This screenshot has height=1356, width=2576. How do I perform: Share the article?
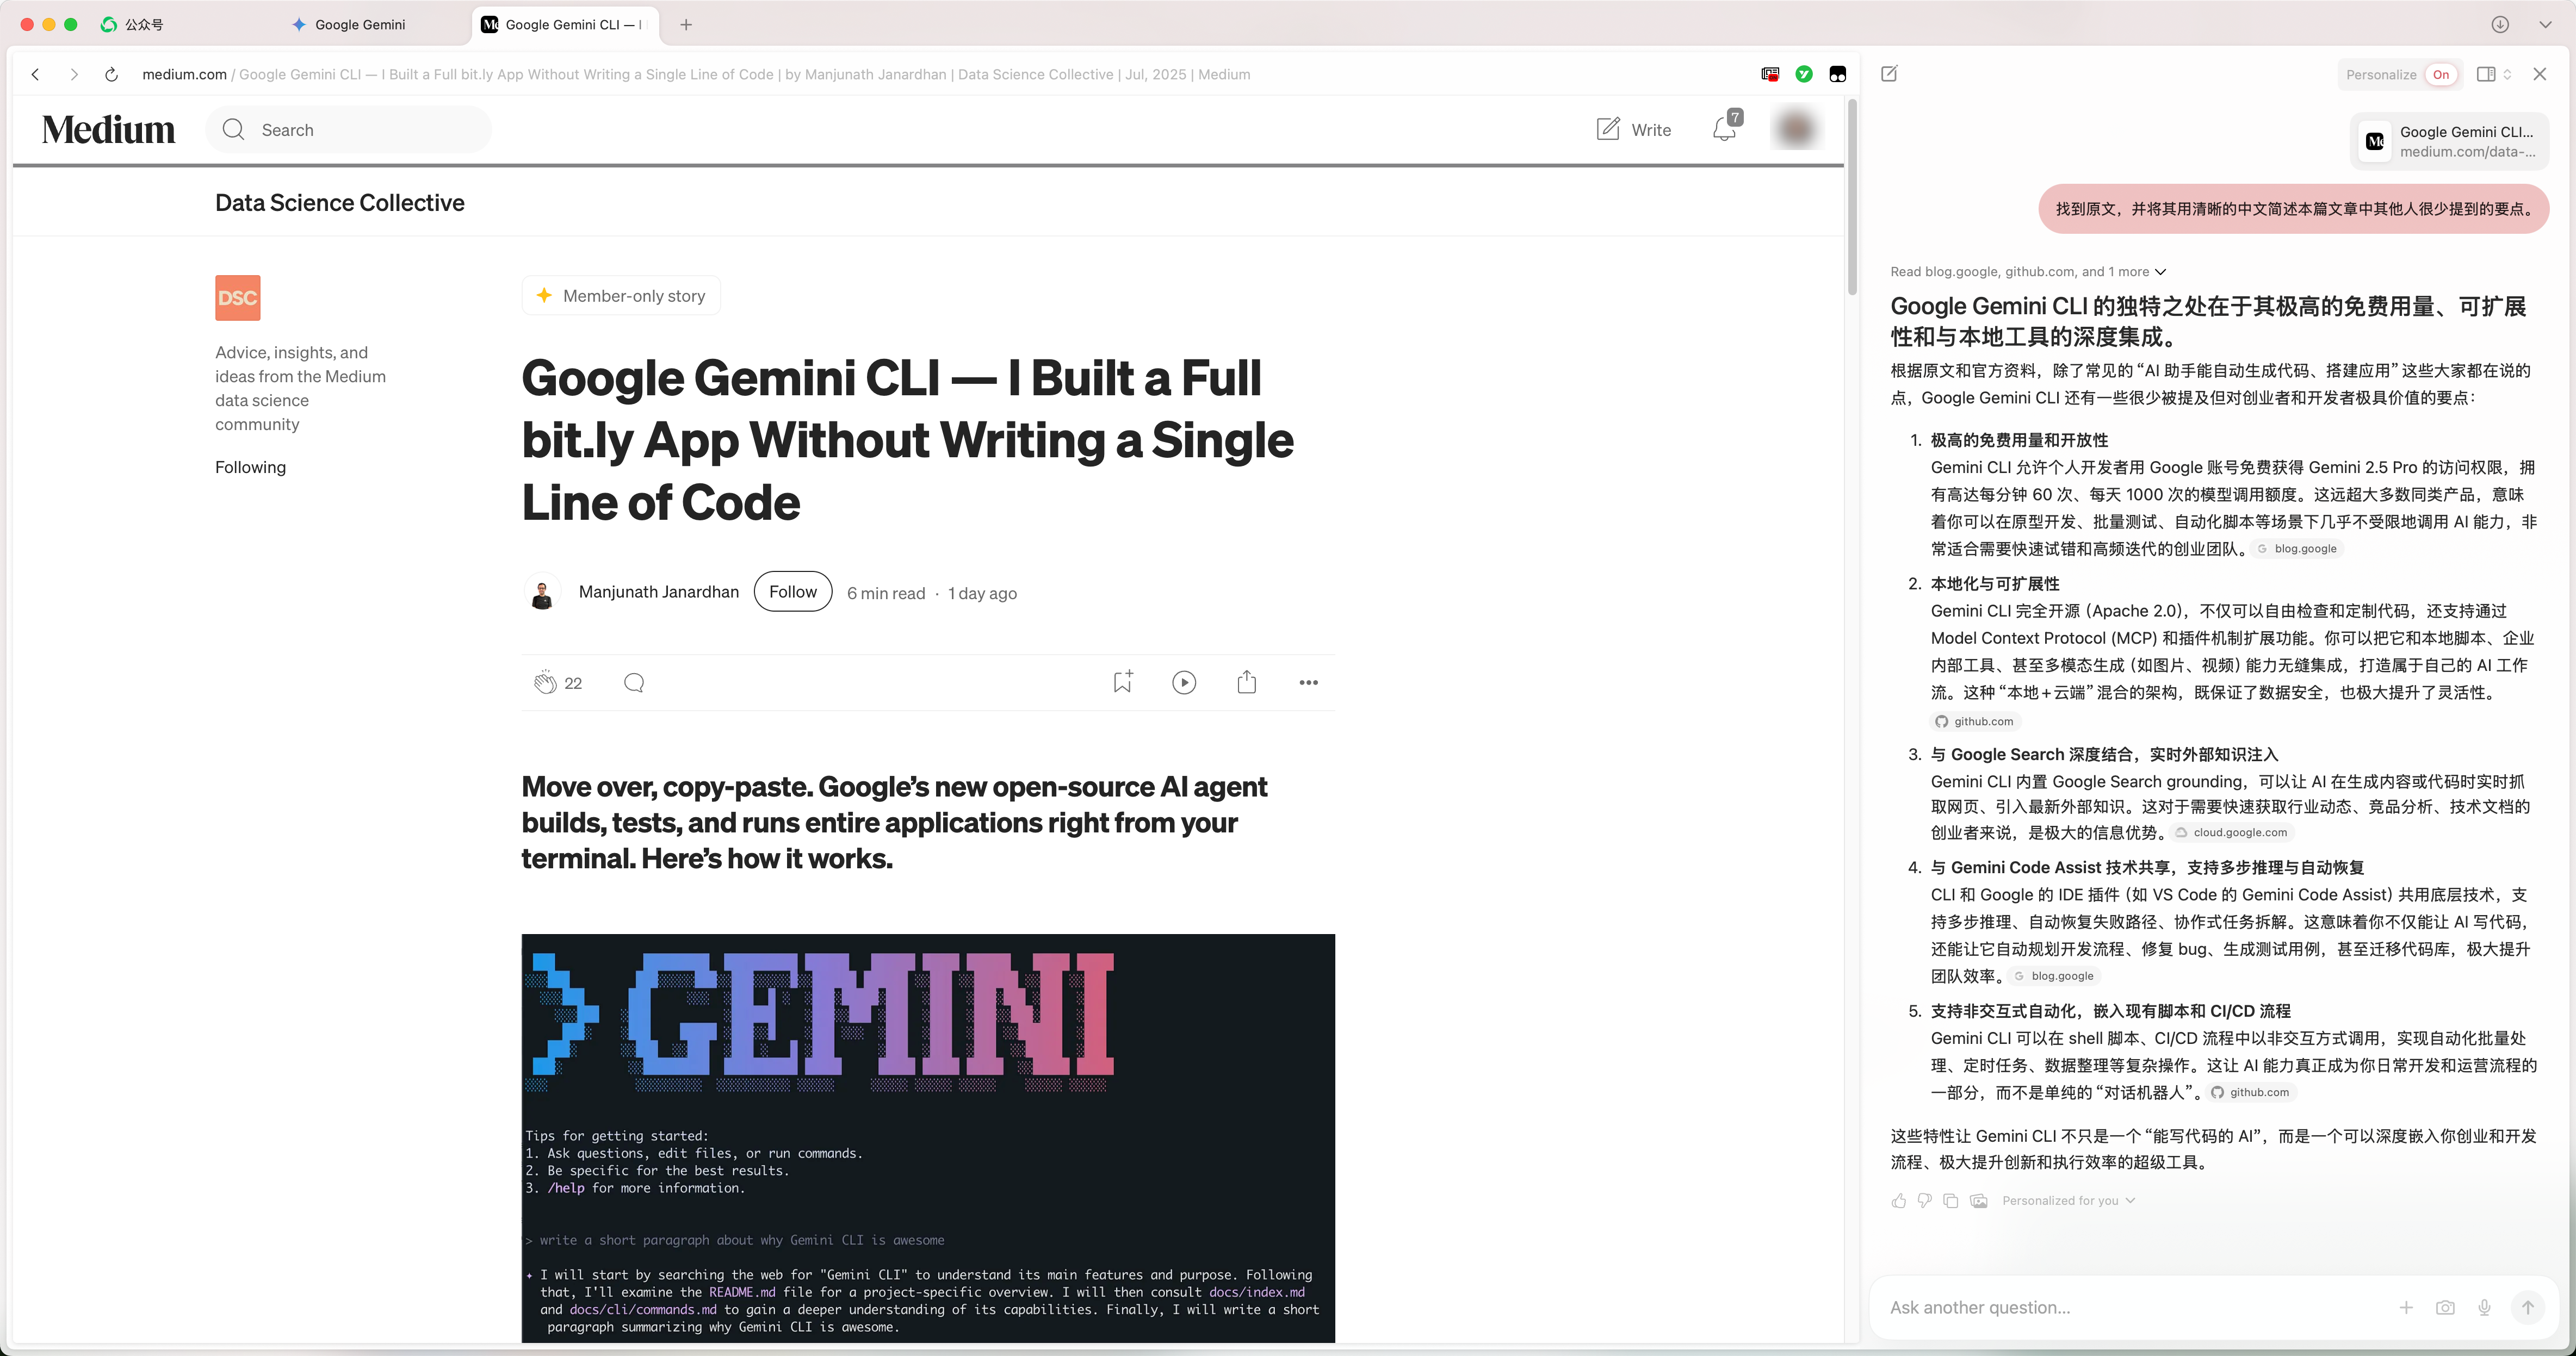pos(1246,681)
